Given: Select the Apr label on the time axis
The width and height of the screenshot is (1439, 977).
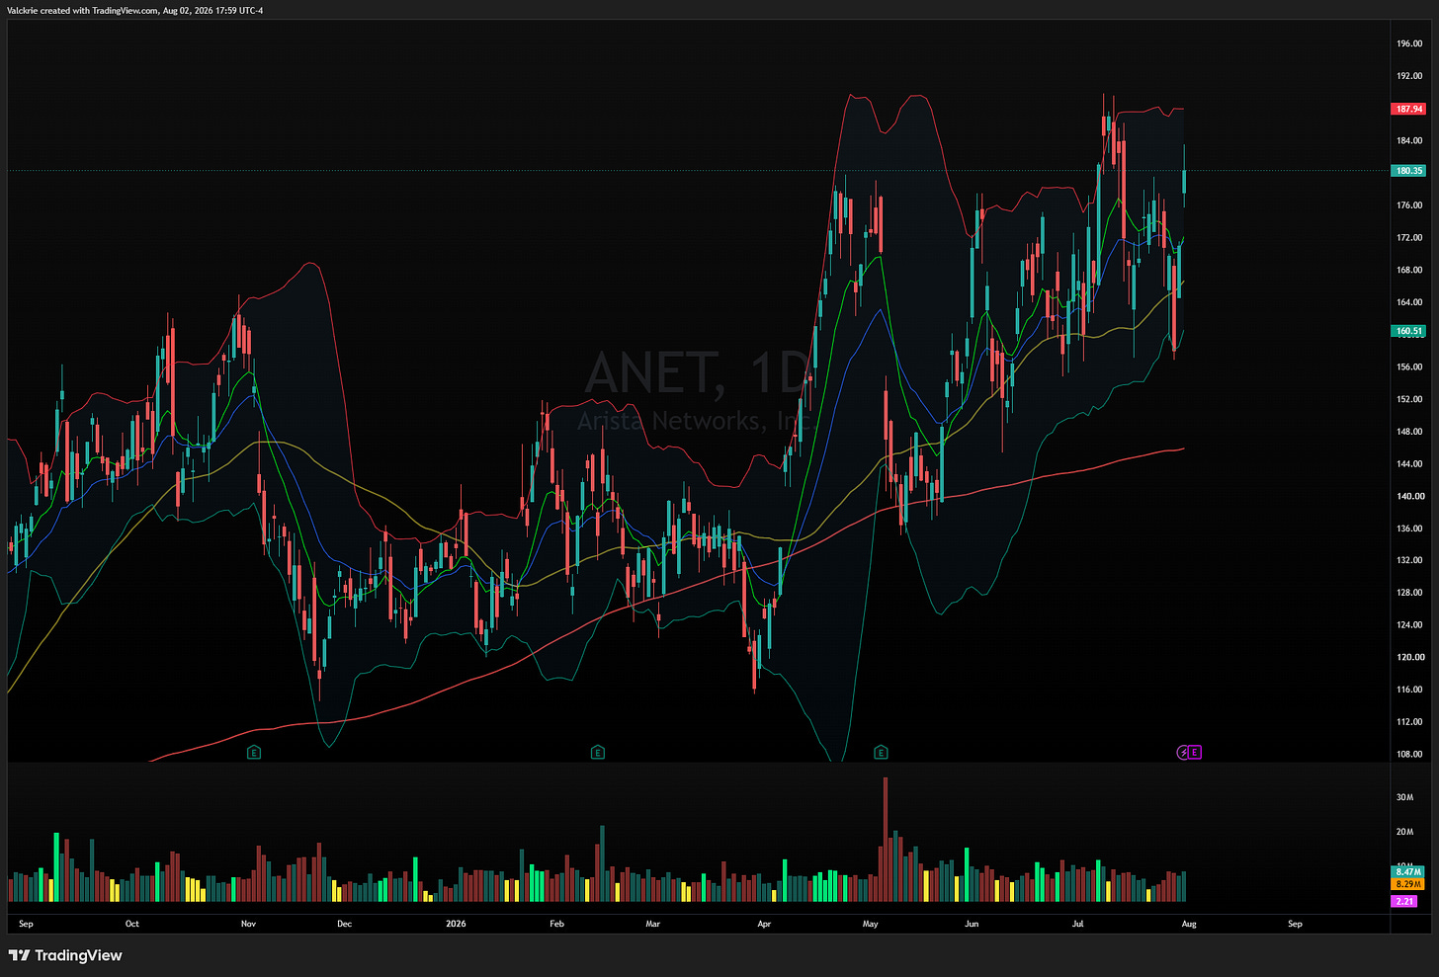Looking at the screenshot, I should tap(764, 924).
